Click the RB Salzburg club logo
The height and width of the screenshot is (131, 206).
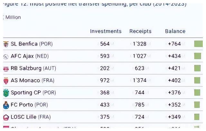click(6, 68)
